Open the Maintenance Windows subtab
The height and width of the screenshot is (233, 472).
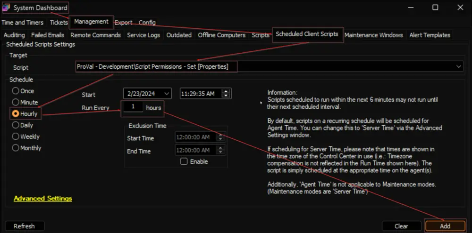pyautogui.click(x=373, y=35)
